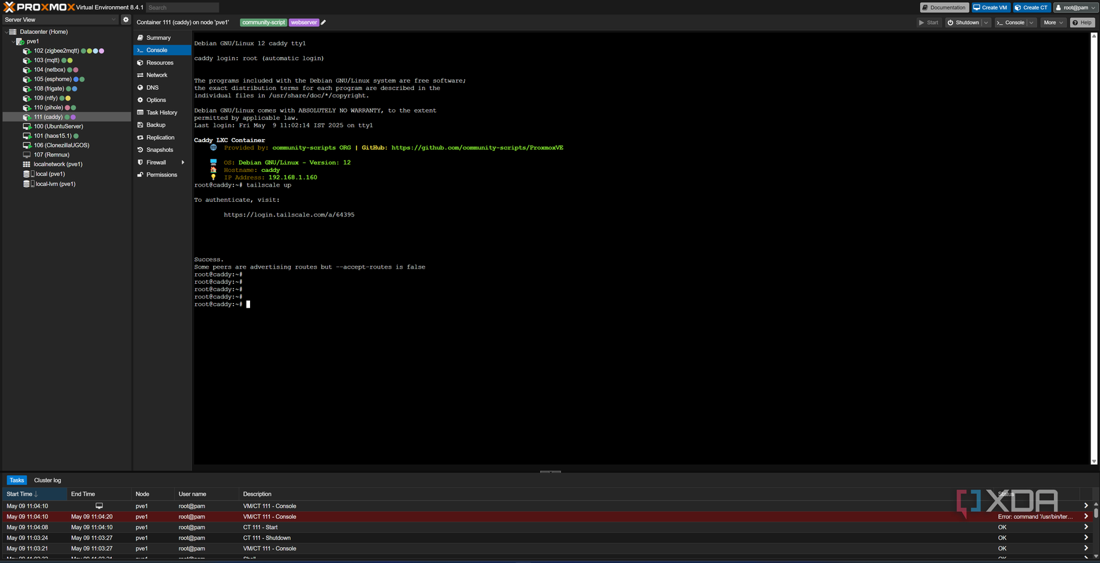Sort tasks by the End Time column
1100x563 pixels.
tap(99, 494)
